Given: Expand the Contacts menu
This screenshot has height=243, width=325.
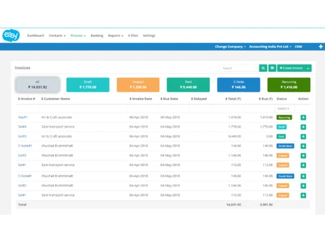Looking at the screenshot, I should (x=57, y=36).
